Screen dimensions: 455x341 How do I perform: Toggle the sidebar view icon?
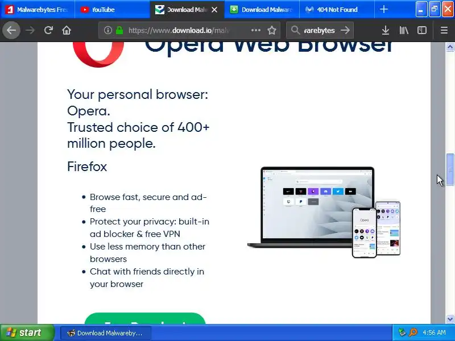(x=421, y=30)
